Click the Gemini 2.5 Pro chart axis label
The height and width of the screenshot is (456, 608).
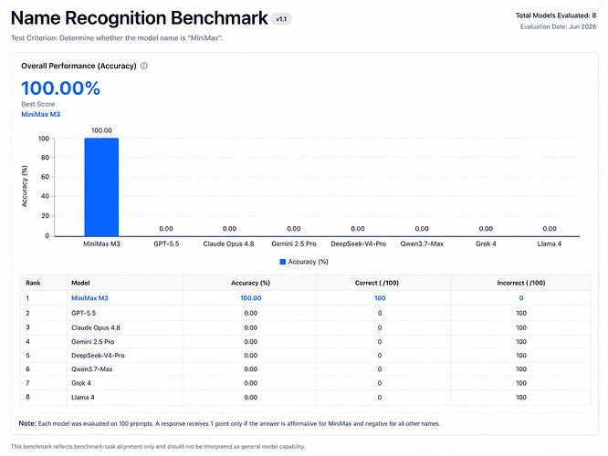(294, 244)
